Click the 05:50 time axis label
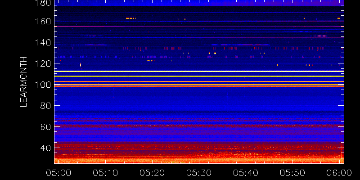360x180 pixels. (293, 173)
